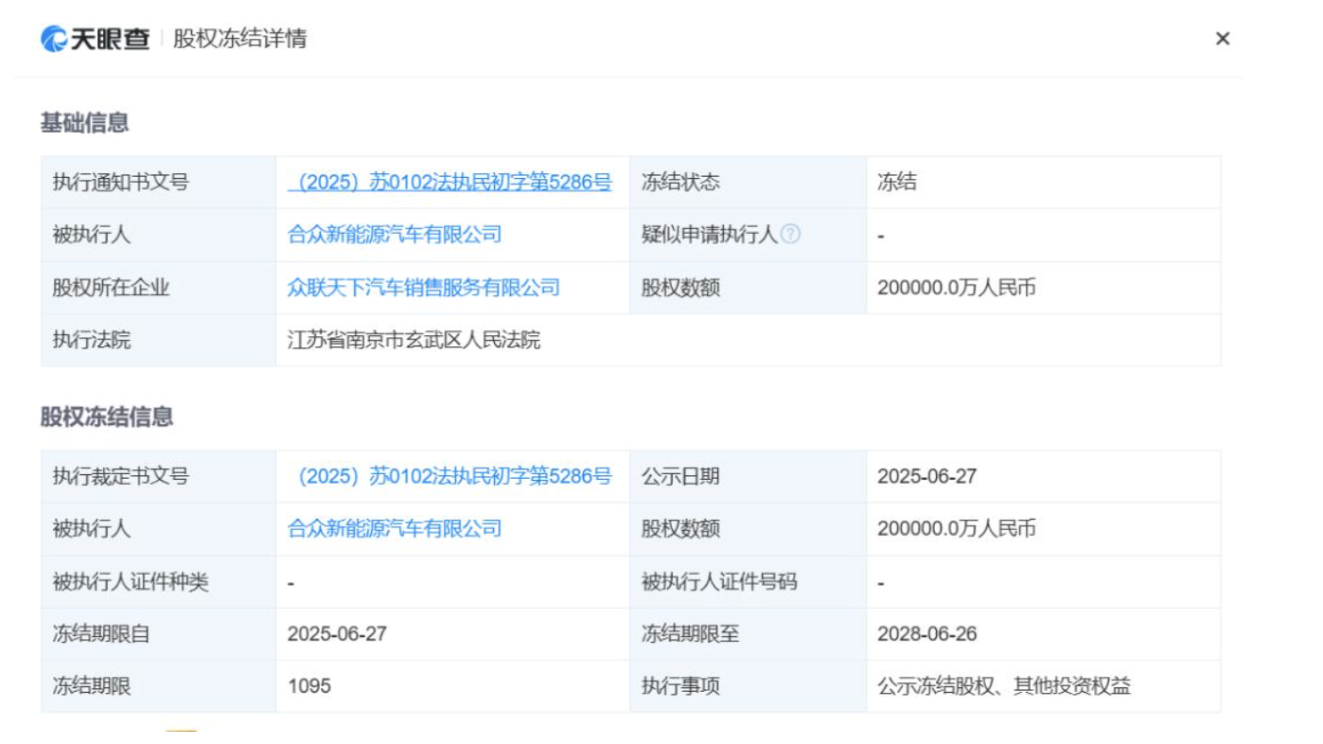Click 股权数额 label in 基础信息 table

pyautogui.click(x=680, y=287)
